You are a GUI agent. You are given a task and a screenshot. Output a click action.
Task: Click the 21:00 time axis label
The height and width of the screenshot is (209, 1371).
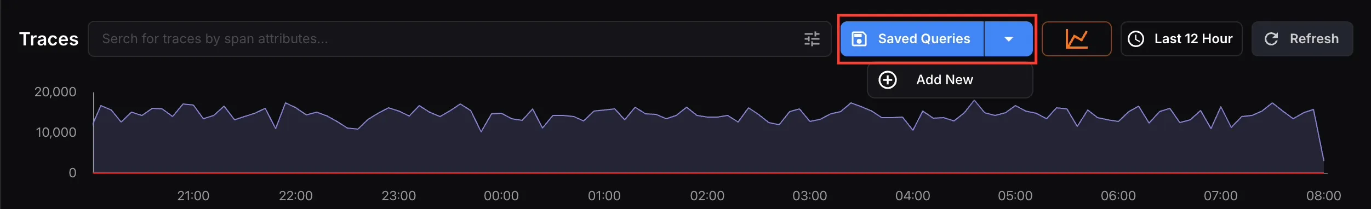tap(193, 196)
